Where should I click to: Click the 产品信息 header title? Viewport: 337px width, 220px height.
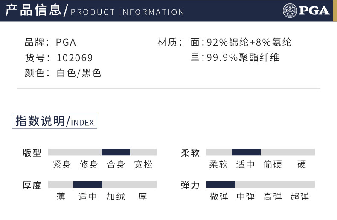pos(33,10)
